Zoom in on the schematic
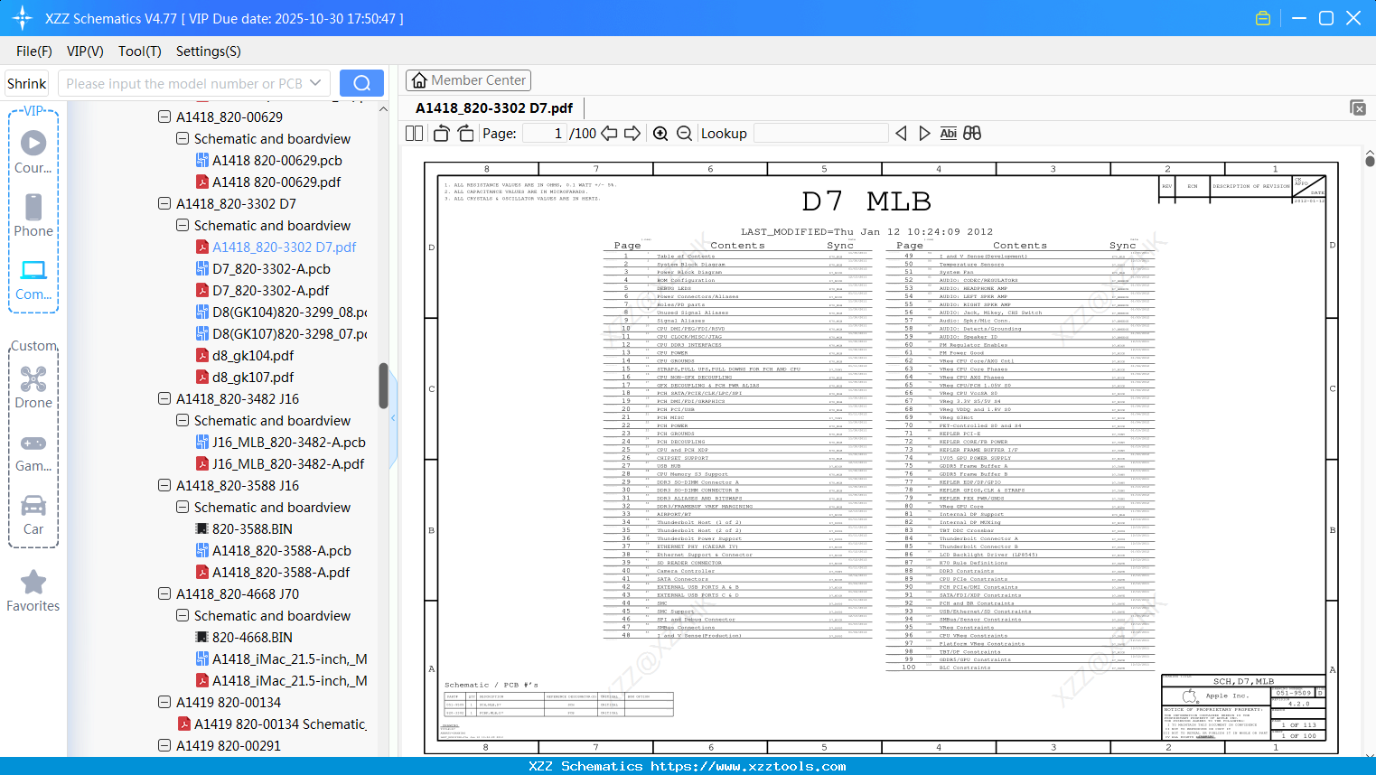Screen dimensions: 1376x775 click(660, 134)
